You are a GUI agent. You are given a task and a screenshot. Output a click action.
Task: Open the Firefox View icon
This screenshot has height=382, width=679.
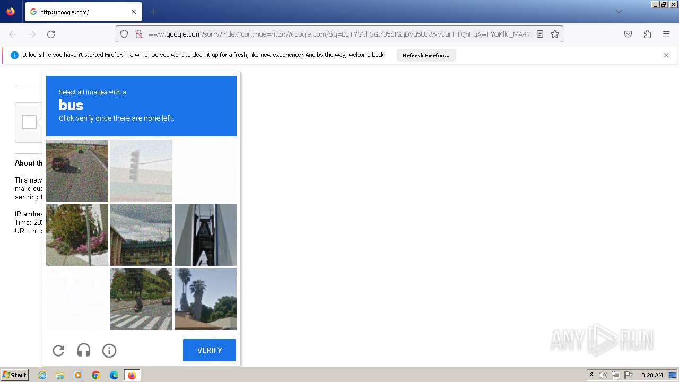click(11, 12)
